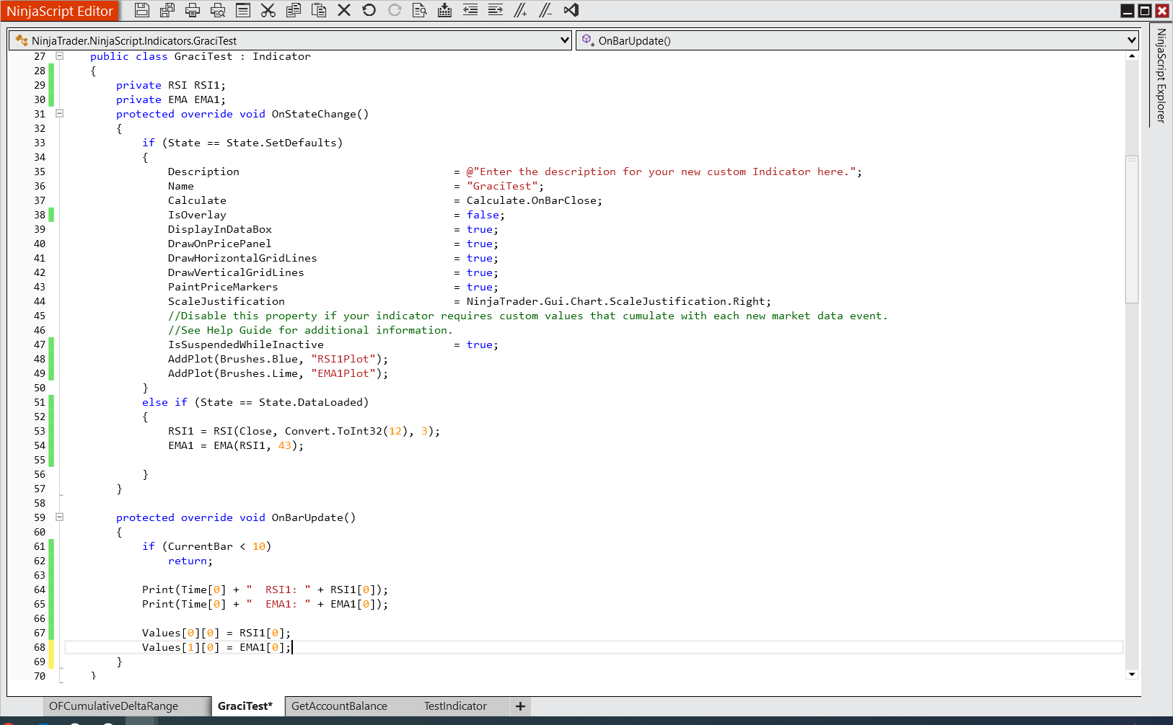Collapse the OnBarUpdate method block
Image resolution: width=1173 pixels, height=725 pixels.
coord(60,517)
